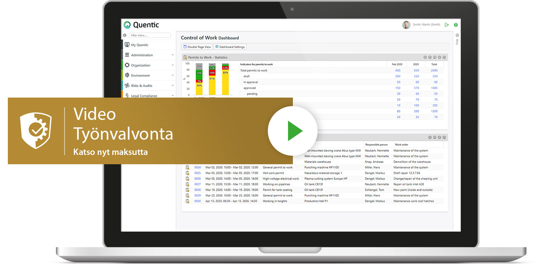Collapse the left menu with arrow icon

click(x=125, y=35)
